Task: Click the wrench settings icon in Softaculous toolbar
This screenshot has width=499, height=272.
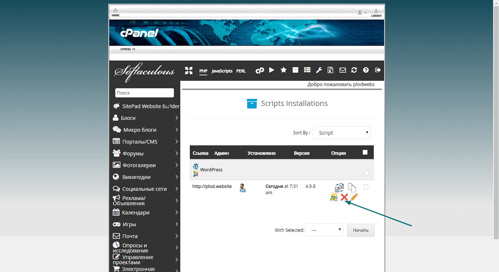Action: [319, 70]
